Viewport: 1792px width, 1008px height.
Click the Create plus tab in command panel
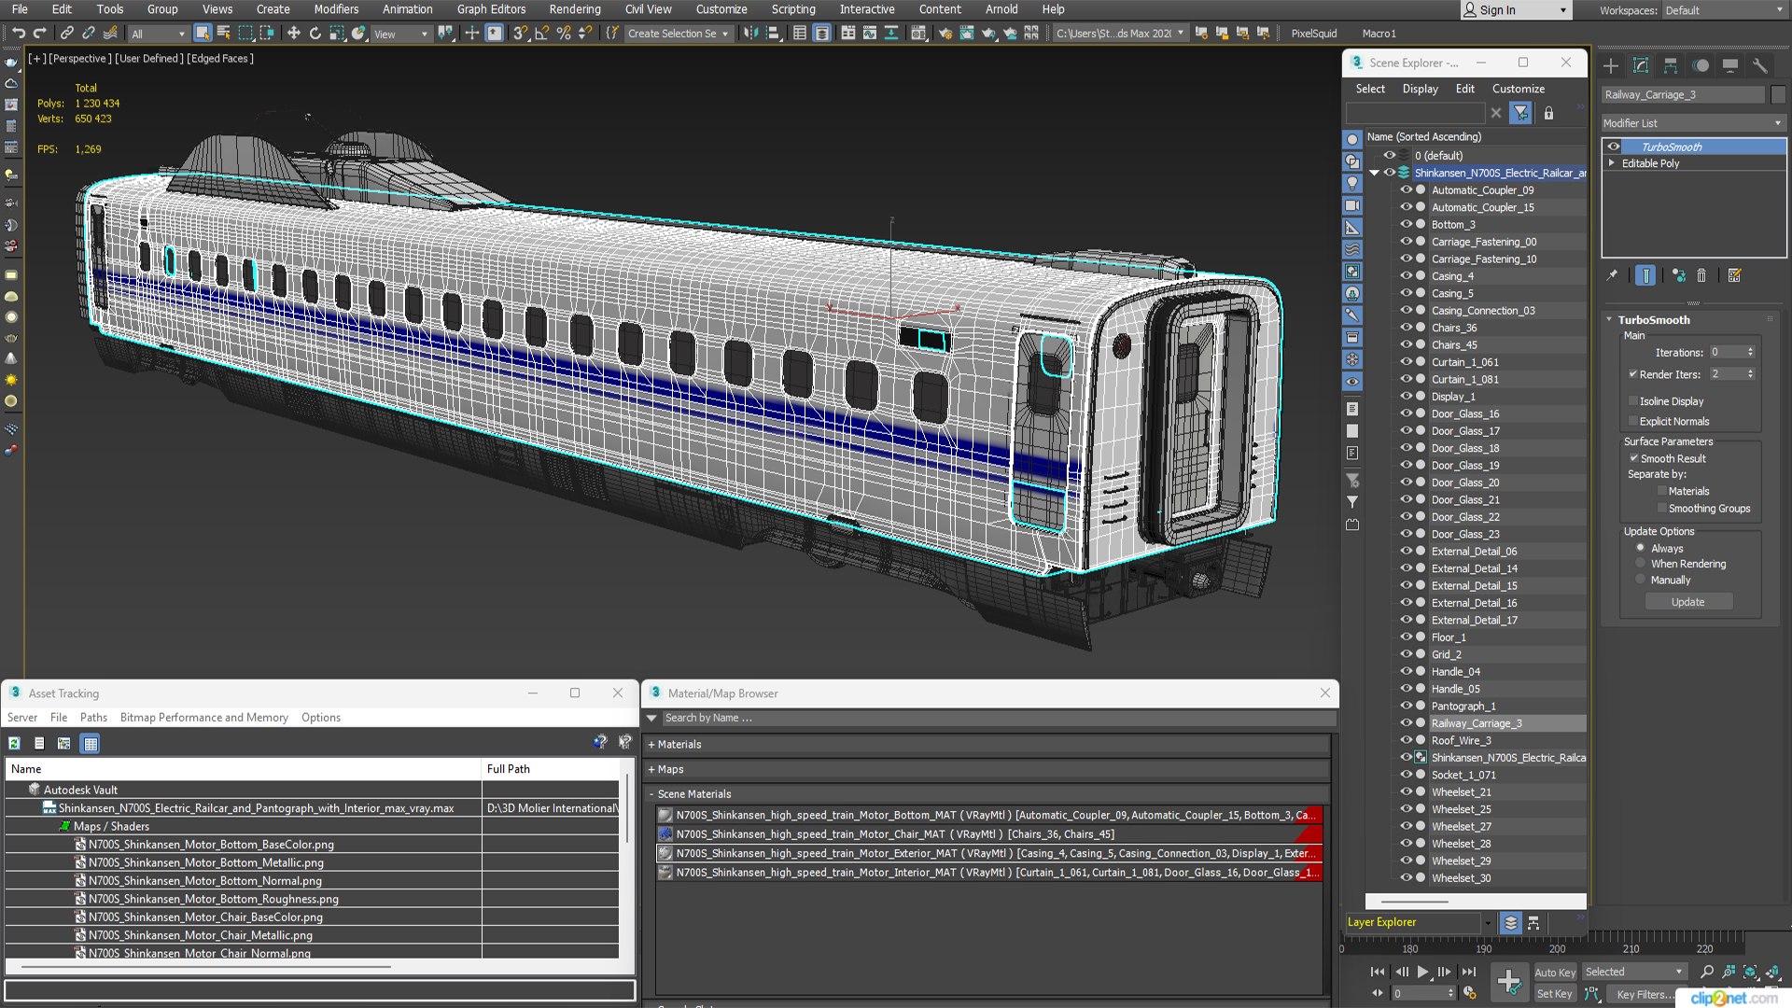click(x=1611, y=65)
